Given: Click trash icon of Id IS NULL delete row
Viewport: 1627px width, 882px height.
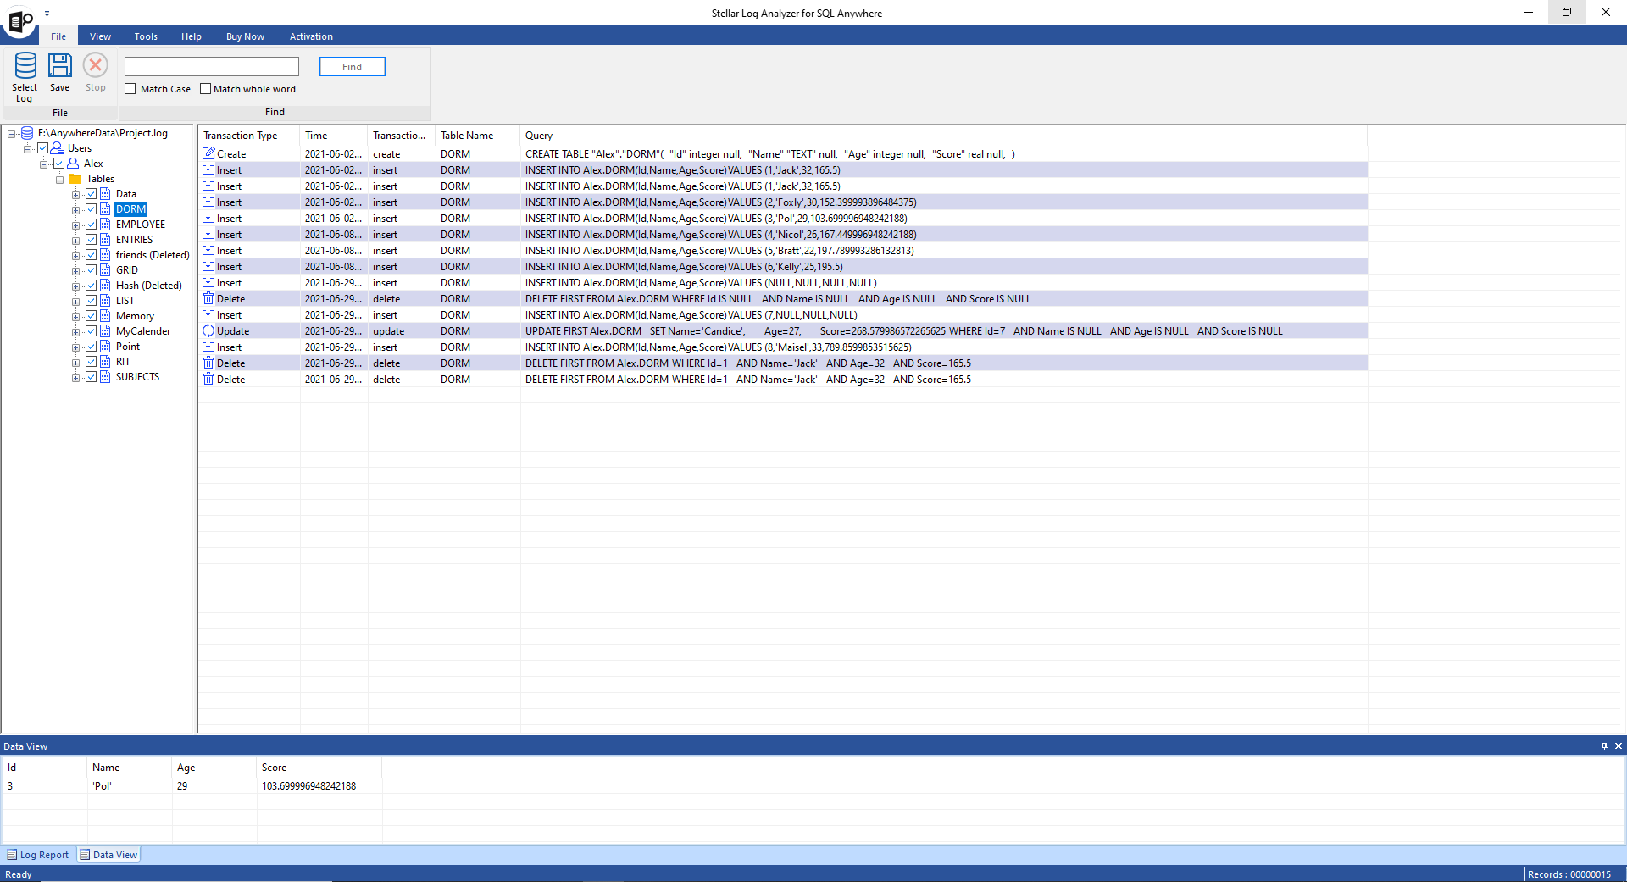Looking at the screenshot, I should [208, 298].
